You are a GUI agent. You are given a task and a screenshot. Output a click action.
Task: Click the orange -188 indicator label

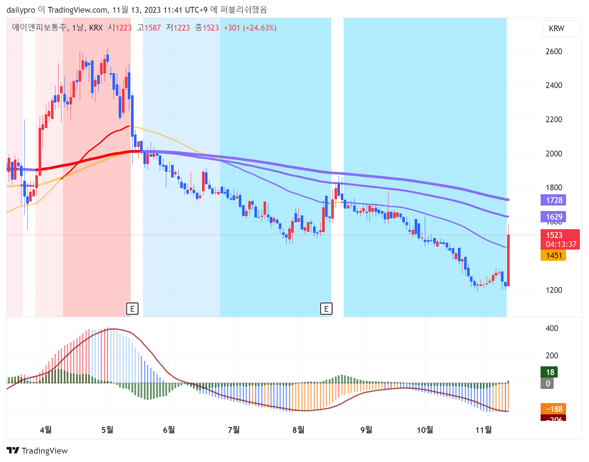click(x=553, y=409)
